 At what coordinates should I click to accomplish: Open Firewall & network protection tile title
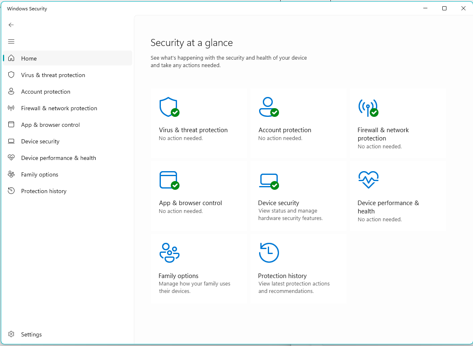(x=383, y=134)
